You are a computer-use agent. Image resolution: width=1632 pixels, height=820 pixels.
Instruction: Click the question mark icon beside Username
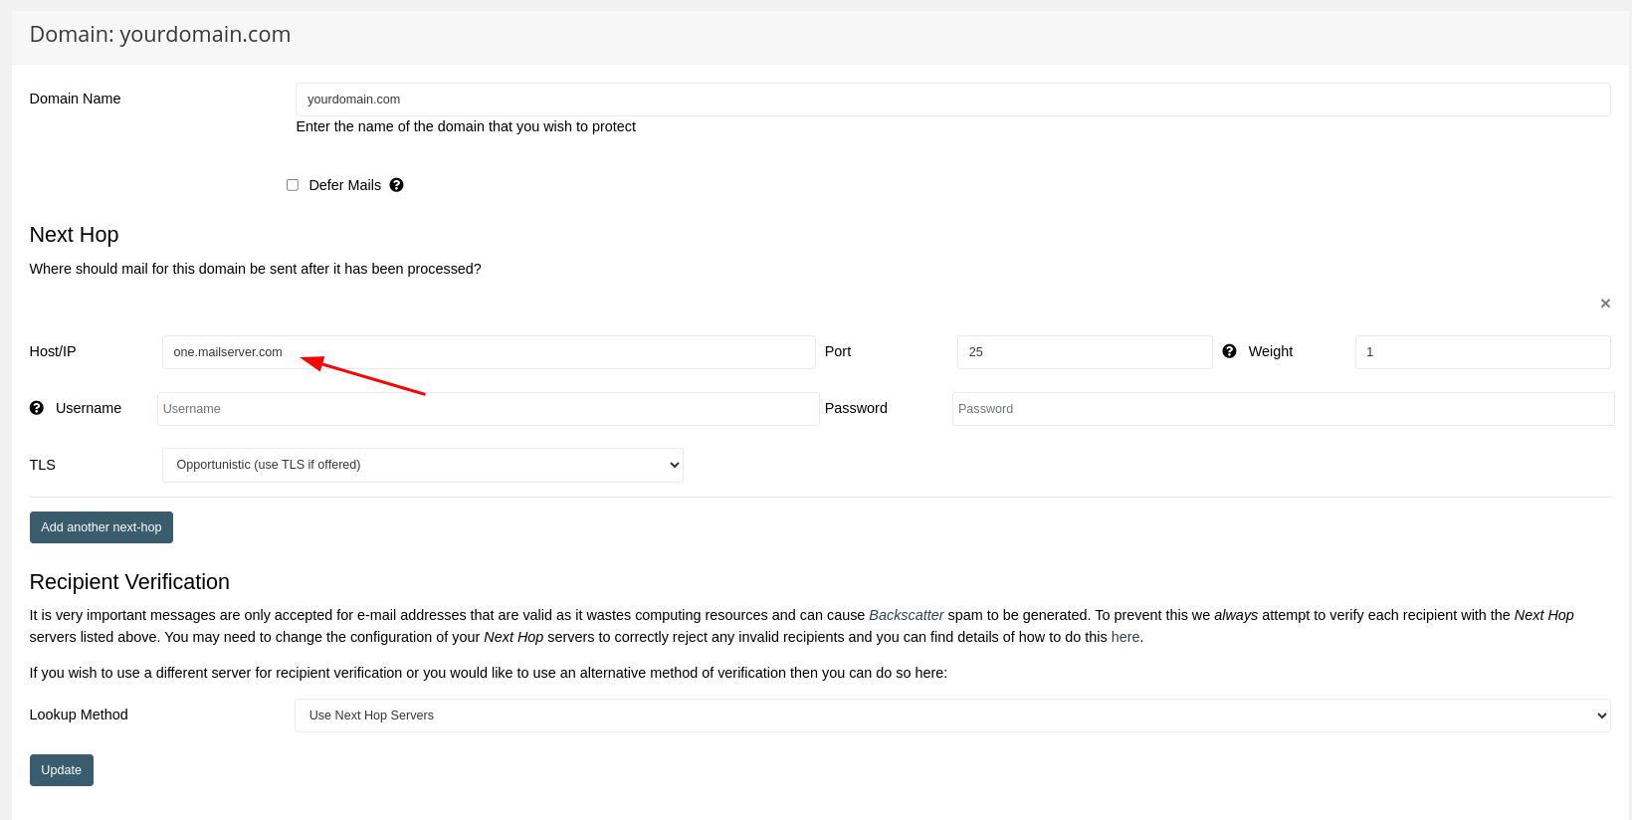coord(37,408)
